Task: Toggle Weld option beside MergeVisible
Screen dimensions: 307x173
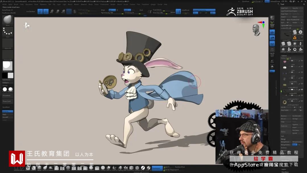Action: point(294,145)
